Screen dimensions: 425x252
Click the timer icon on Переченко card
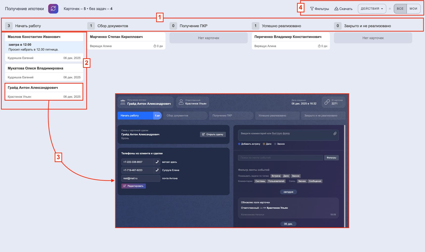coord(319,46)
